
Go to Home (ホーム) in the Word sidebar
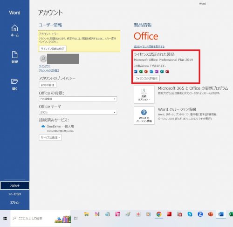[x=14, y=31]
